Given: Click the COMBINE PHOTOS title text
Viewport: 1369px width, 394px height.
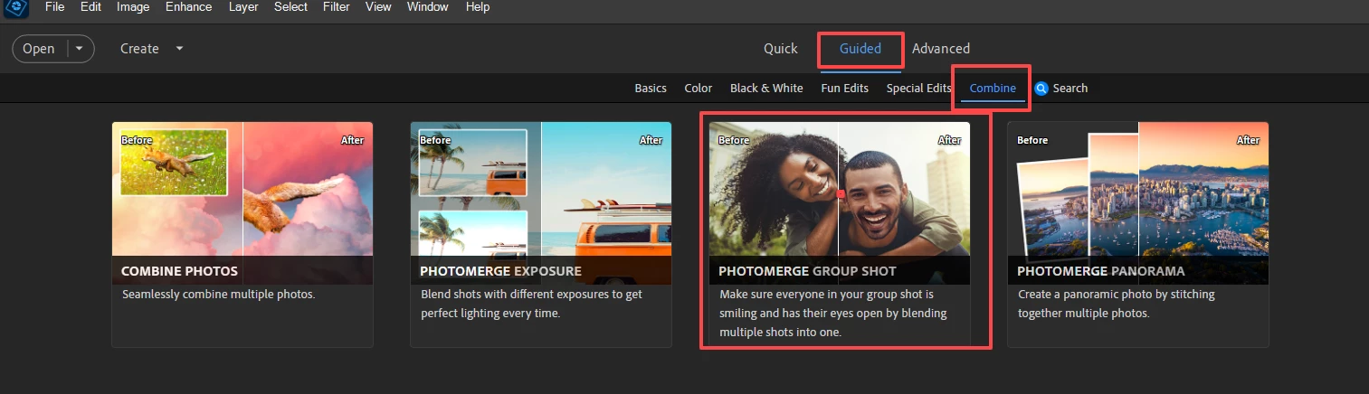Looking at the screenshot, I should tap(180, 271).
